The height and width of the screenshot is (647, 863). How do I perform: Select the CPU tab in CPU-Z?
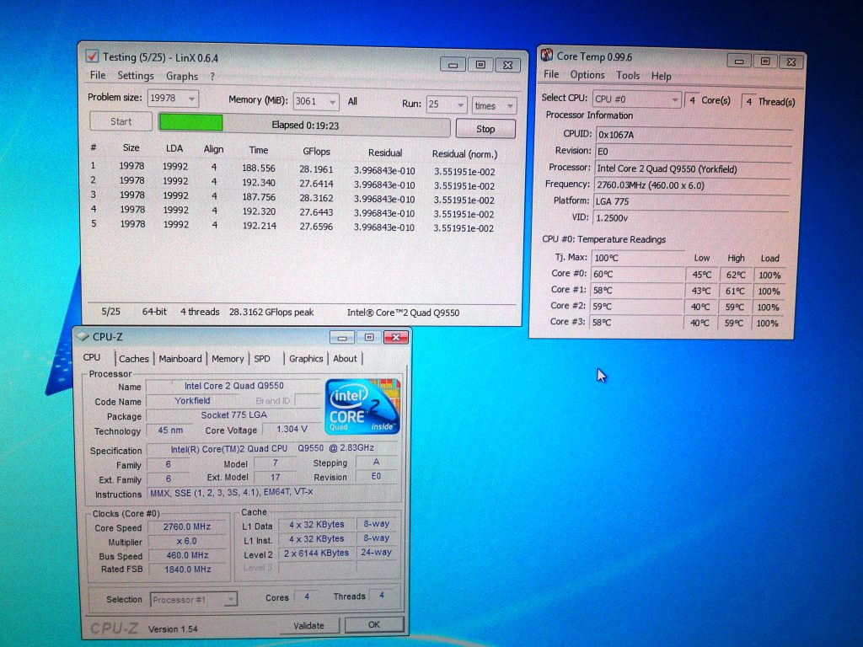pos(91,357)
